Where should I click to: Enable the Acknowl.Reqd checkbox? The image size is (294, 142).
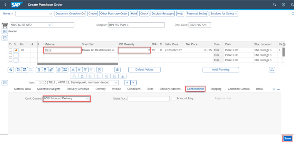(x=174, y=99)
